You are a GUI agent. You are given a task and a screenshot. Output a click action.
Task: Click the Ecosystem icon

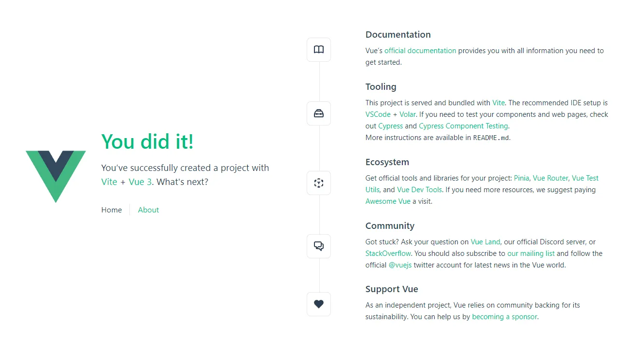coord(319,183)
